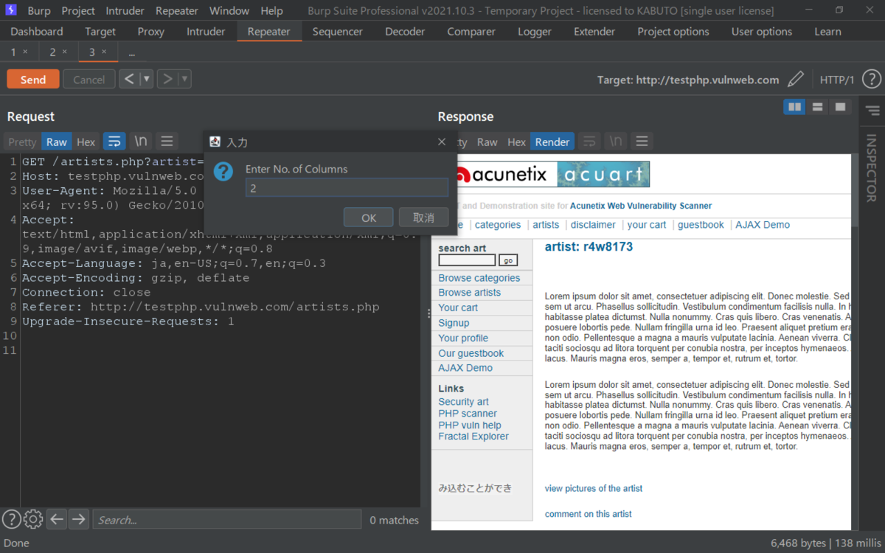Toggle response line wrap icon
The image size is (885, 553).
click(589, 142)
